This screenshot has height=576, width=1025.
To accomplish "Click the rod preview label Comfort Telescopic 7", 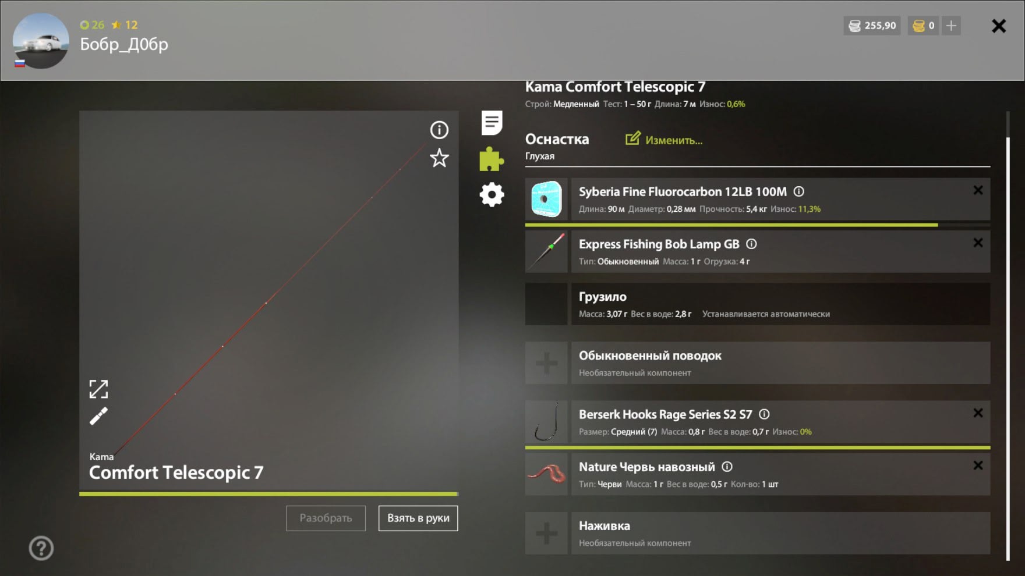I will pos(176,472).
